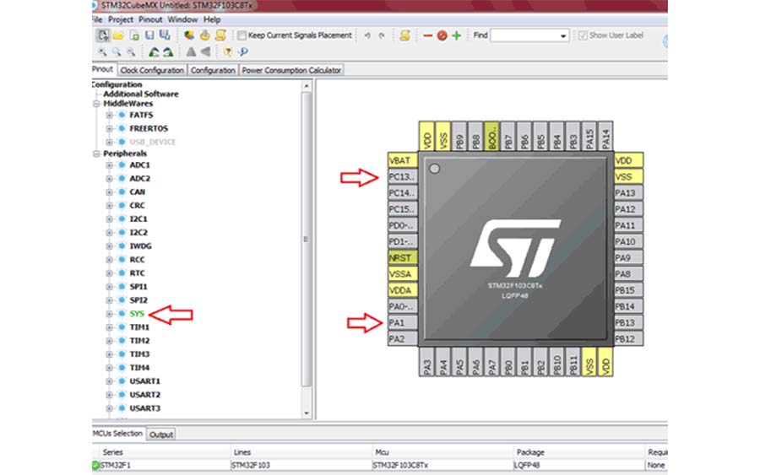Viewport: 760px width, 475px height.
Task: Select the USART3 peripheral label
Action: click(x=145, y=408)
